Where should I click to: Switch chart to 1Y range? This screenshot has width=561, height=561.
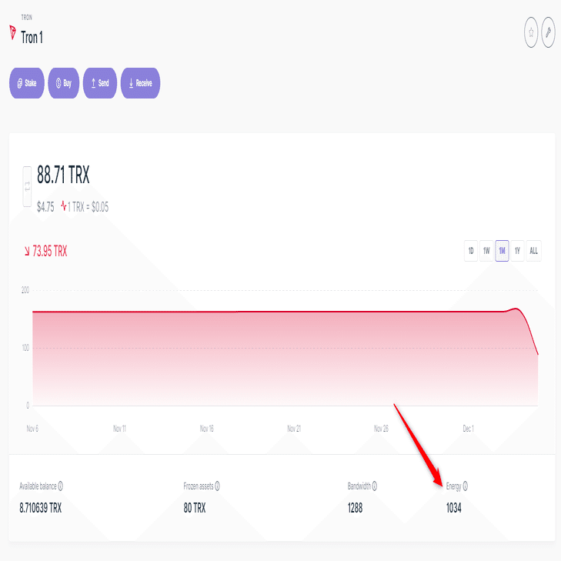point(517,251)
